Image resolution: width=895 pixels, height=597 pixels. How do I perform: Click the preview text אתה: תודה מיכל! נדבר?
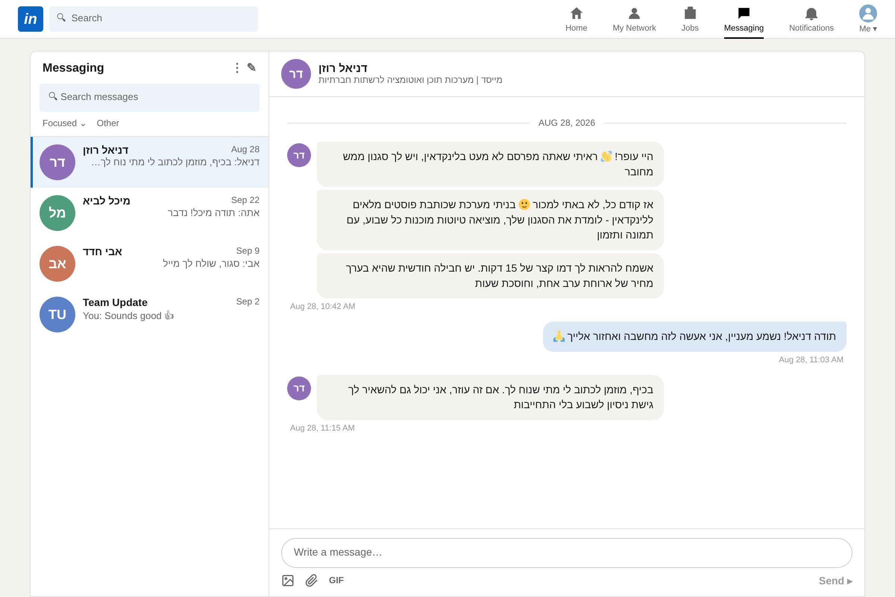(x=213, y=213)
